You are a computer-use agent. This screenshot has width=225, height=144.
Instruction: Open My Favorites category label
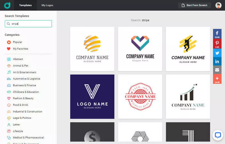[x=21, y=49]
